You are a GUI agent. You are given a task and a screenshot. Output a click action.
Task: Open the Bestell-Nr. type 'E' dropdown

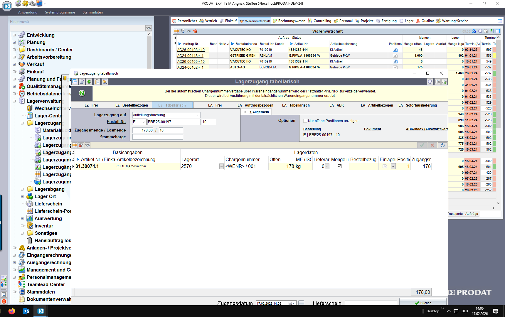(144, 122)
